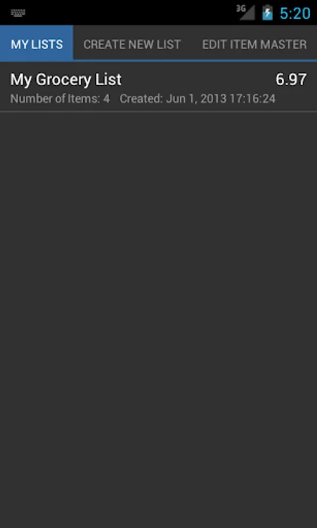Click the word Grocery in the list title
This screenshot has height=528, width=317.
(63, 80)
